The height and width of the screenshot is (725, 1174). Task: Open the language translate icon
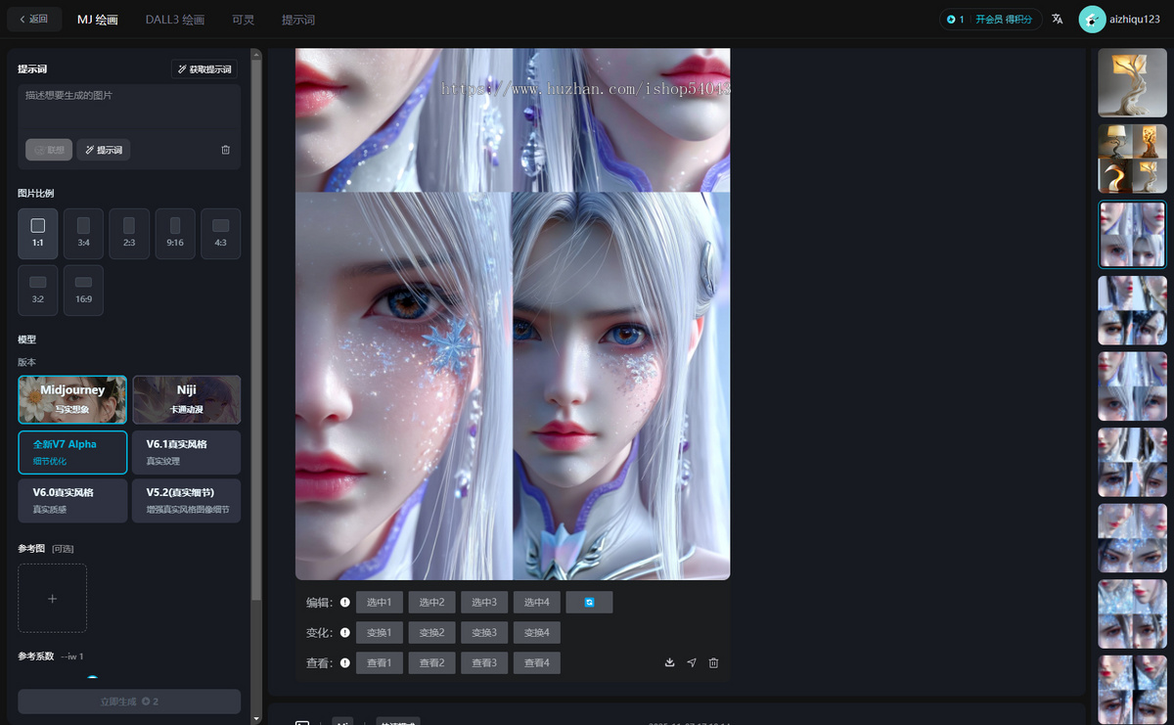(x=1057, y=19)
